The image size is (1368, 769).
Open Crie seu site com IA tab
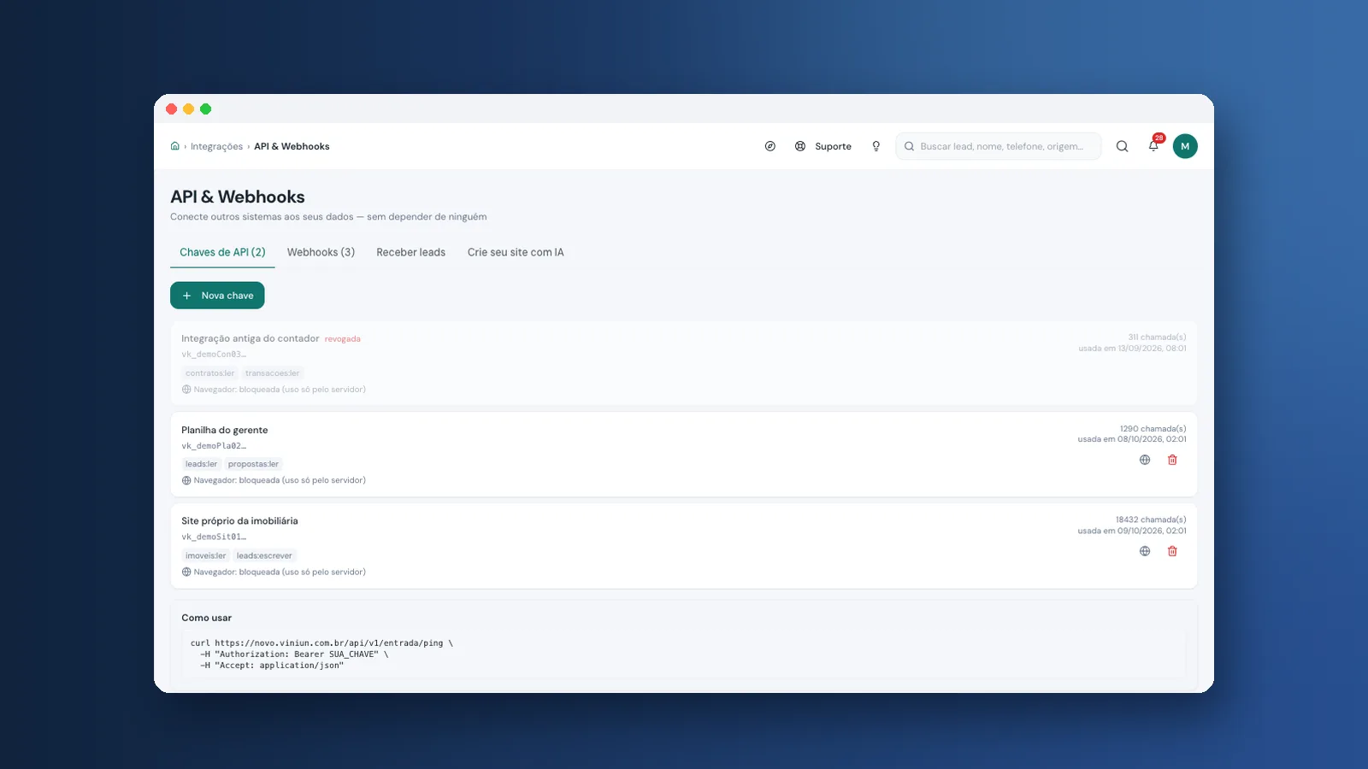(516, 252)
